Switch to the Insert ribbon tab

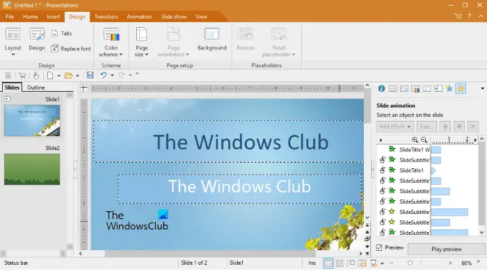pos(54,17)
